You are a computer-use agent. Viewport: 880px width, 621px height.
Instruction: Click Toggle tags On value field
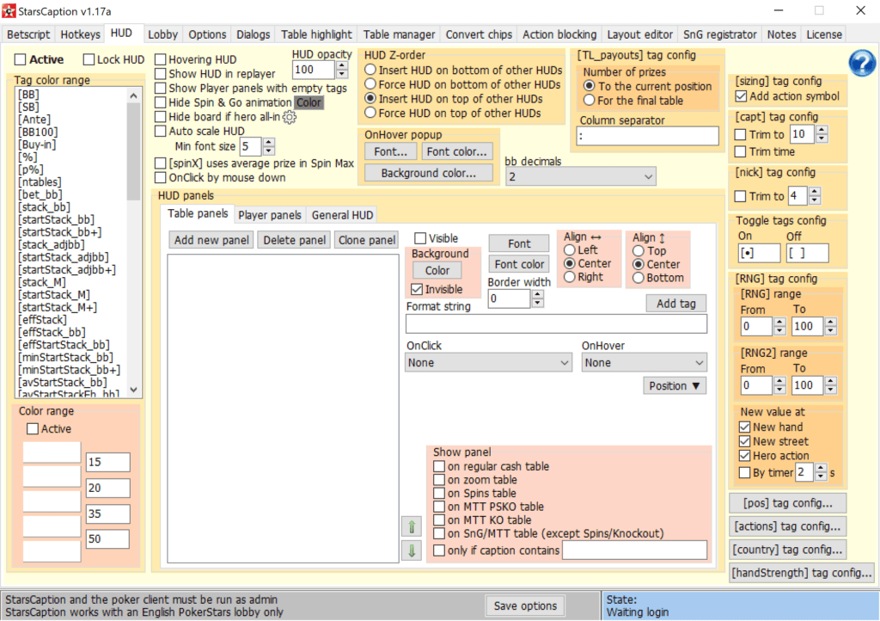tap(759, 253)
